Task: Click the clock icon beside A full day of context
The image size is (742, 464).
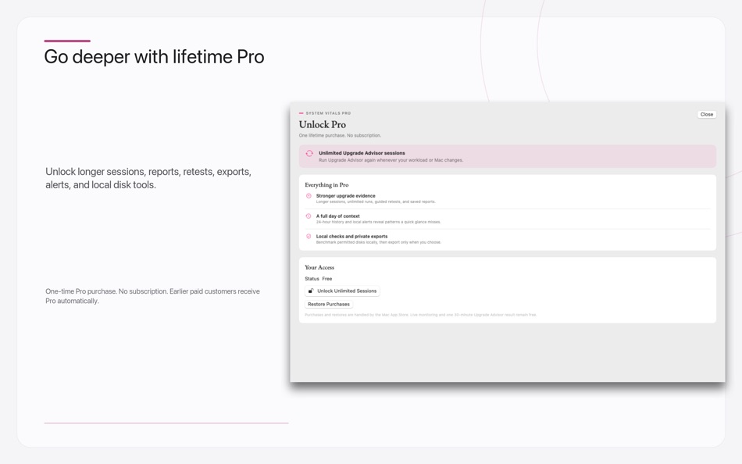Action: (x=309, y=216)
